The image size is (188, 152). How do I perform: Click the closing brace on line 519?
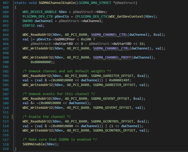(x=16, y=149)
